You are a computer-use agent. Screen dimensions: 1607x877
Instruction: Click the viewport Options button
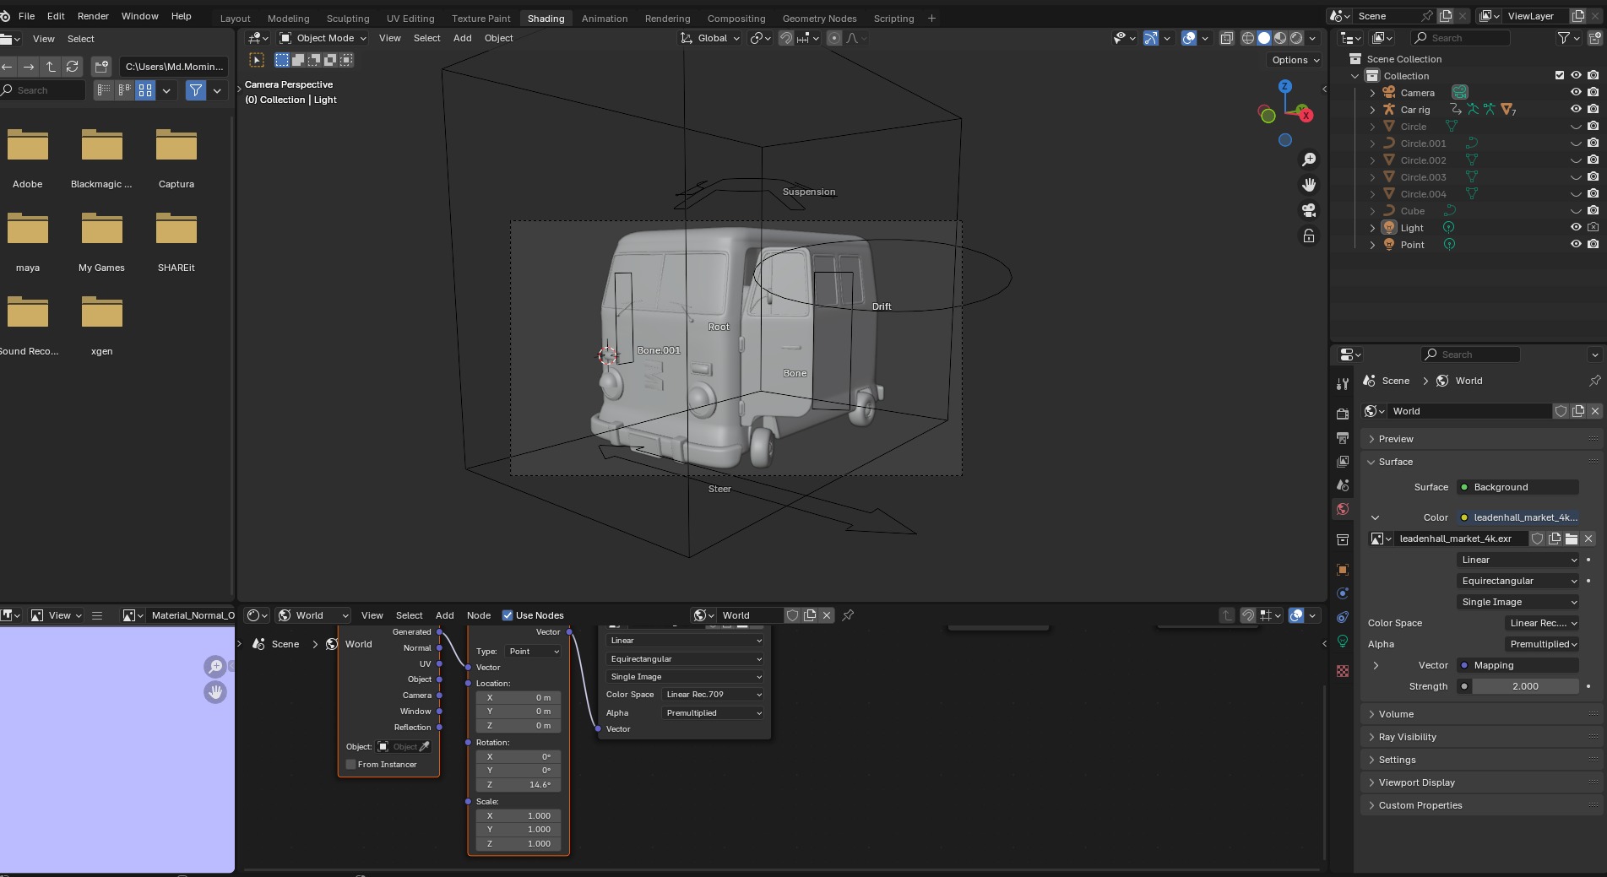(x=1295, y=60)
